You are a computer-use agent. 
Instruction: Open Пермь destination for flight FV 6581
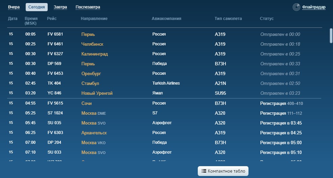pyautogui.click(x=88, y=34)
